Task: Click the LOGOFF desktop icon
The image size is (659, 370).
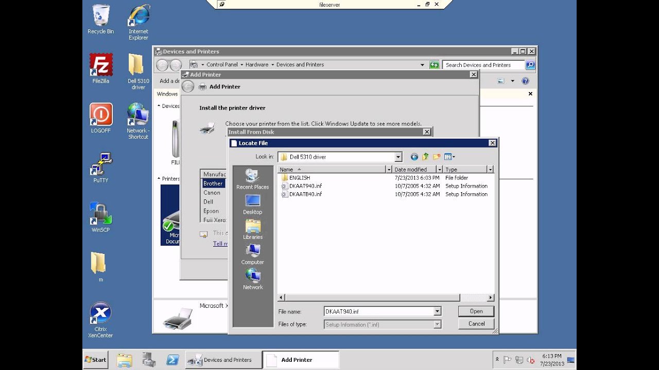Action: point(101,118)
